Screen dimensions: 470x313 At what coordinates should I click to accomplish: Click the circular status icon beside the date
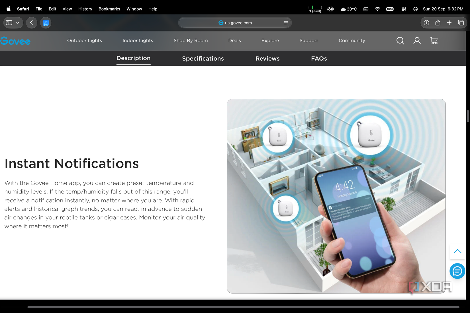[x=416, y=9]
